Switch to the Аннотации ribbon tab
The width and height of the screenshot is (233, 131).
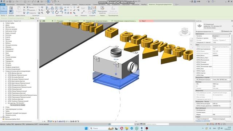click(x=67, y=4)
